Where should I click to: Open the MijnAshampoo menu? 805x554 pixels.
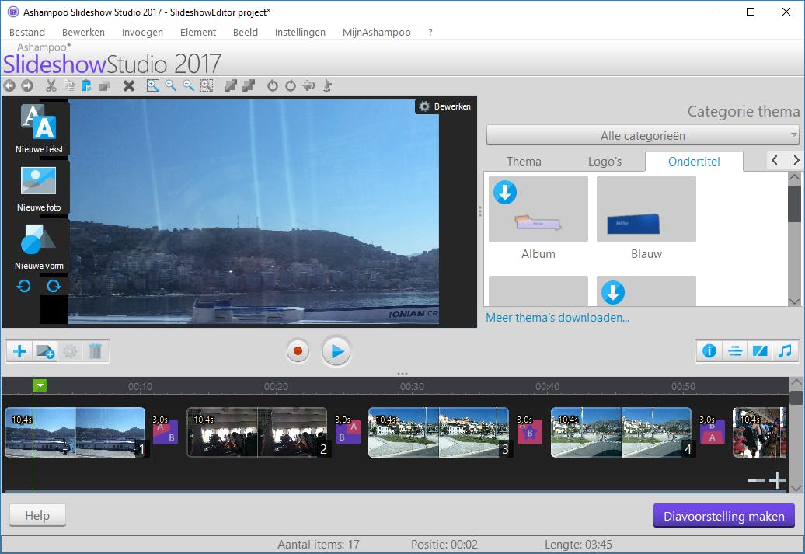click(x=376, y=32)
